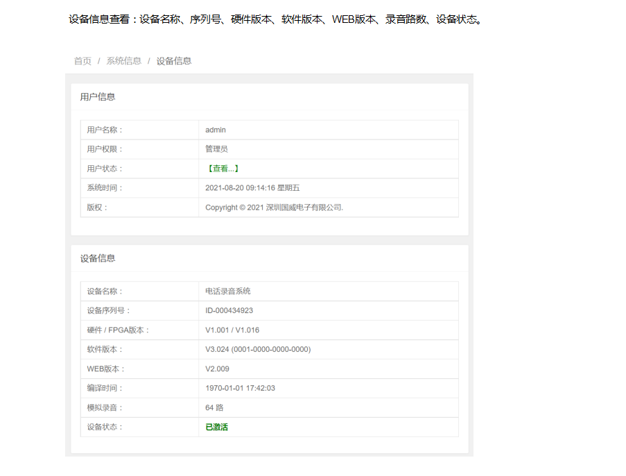Click the WEB version V2.009 value
The height and width of the screenshot is (476, 626).
click(x=217, y=369)
